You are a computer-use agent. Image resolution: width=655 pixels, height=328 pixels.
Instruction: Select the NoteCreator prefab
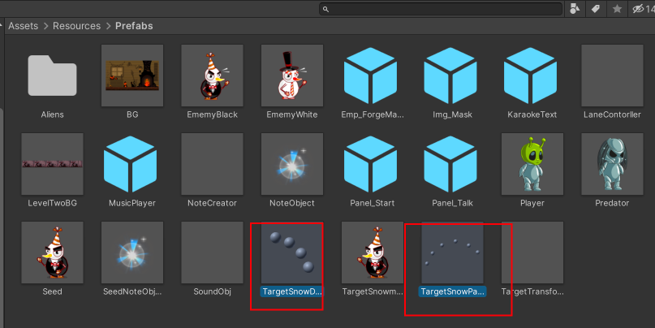point(212,164)
